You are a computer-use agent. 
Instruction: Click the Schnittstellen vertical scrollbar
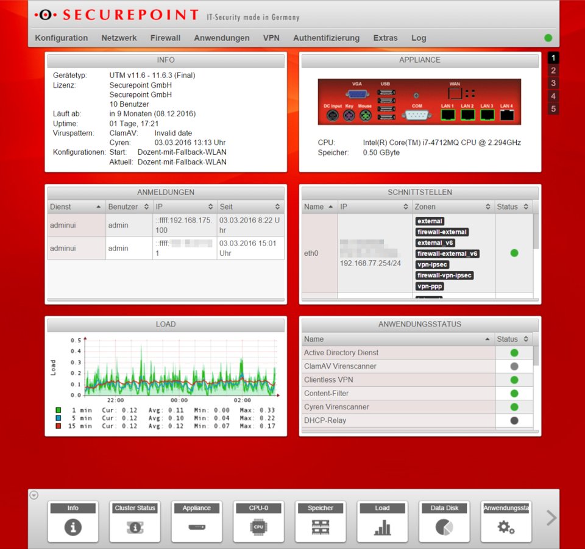536,231
